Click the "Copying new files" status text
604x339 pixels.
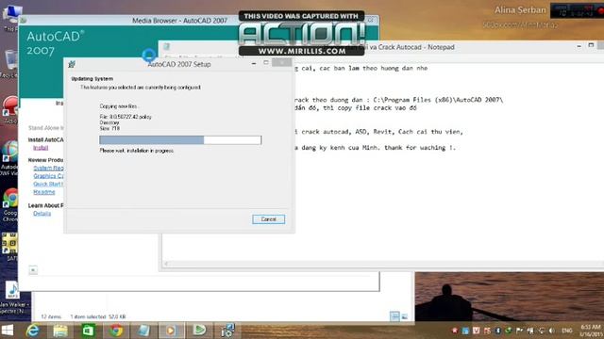click(119, 106)
